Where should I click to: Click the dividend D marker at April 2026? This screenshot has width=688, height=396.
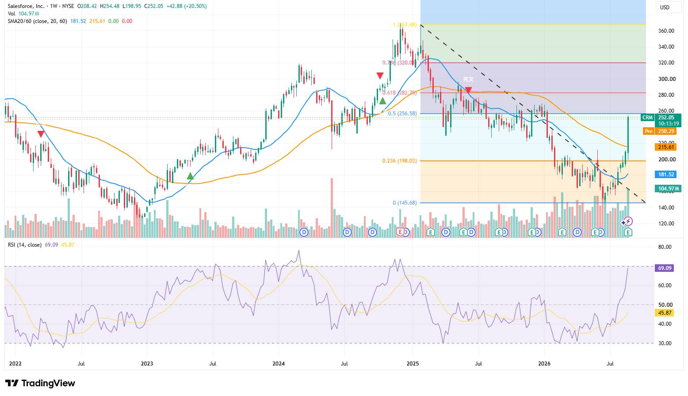[x=577, y=232]
